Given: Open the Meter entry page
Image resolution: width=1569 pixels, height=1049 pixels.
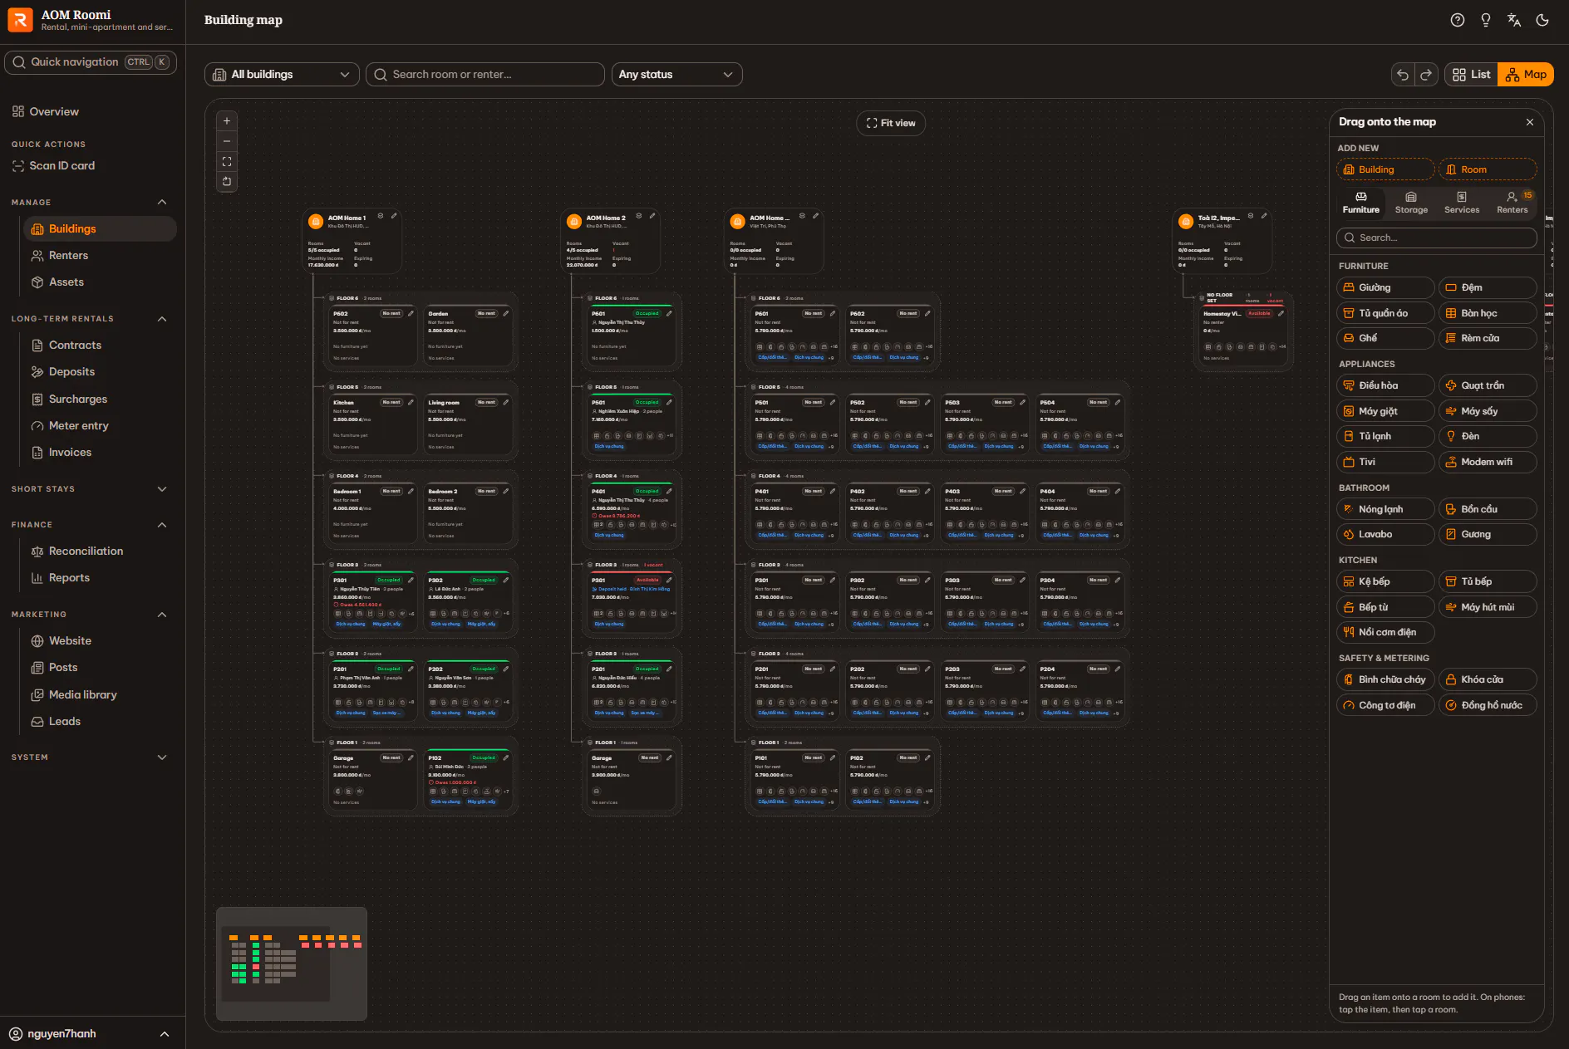Looking at the screenshot, I should point(78,426).
